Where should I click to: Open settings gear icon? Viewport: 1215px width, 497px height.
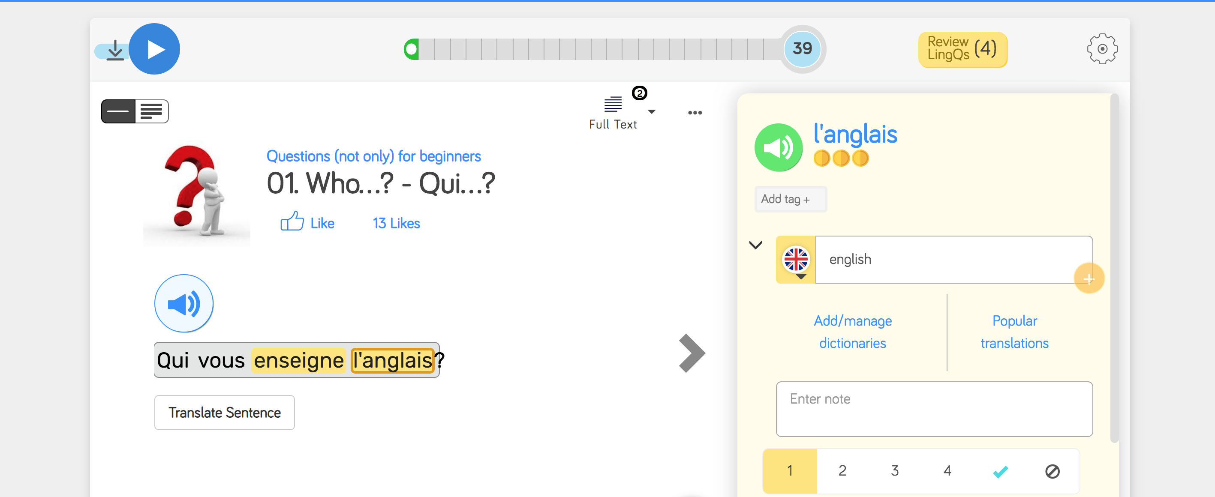[1102, 48]
